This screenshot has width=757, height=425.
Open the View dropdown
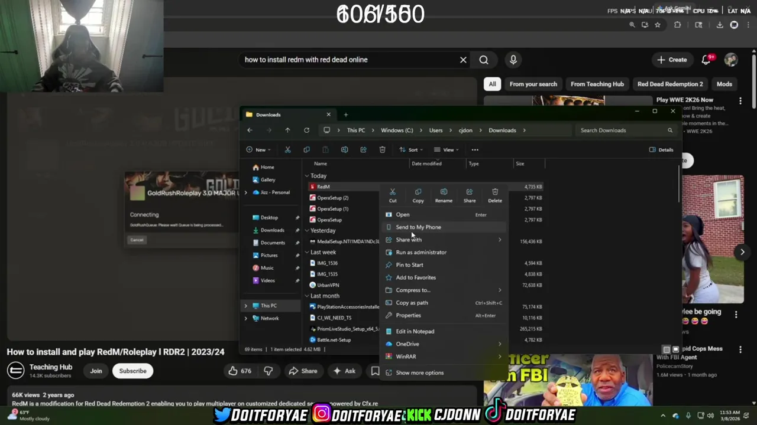pyautogui.click(x=446, y=150)
